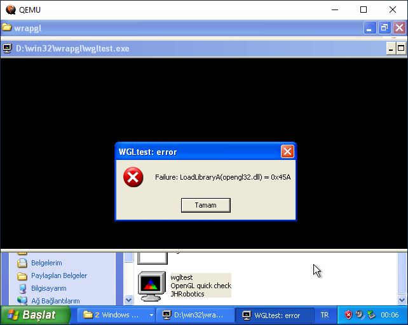This screenshot has height=325, width=408.
Task: Minimize the wgltest.exe console window
Action: tap(391, 49)
